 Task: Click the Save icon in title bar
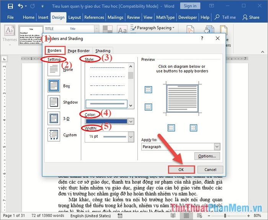10,7
